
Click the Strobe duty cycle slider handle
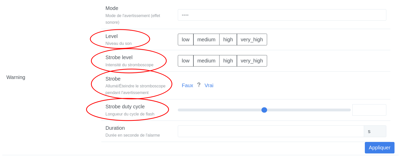tap(264, 110)
